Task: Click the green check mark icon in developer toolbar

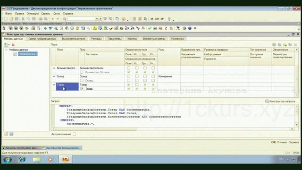Action: pos(150,28)
